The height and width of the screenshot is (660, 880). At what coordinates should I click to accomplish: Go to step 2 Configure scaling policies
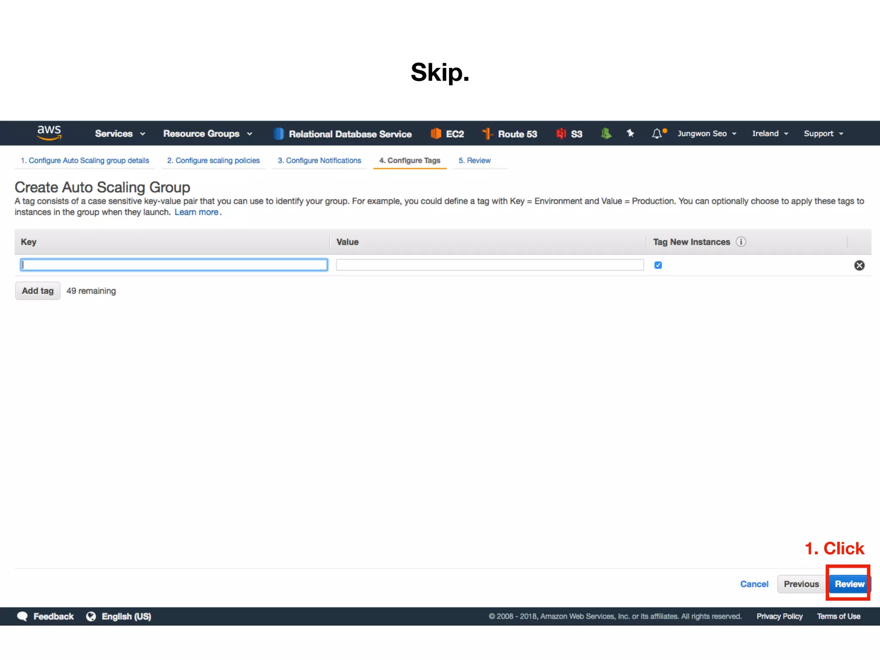tap(214, 160)
